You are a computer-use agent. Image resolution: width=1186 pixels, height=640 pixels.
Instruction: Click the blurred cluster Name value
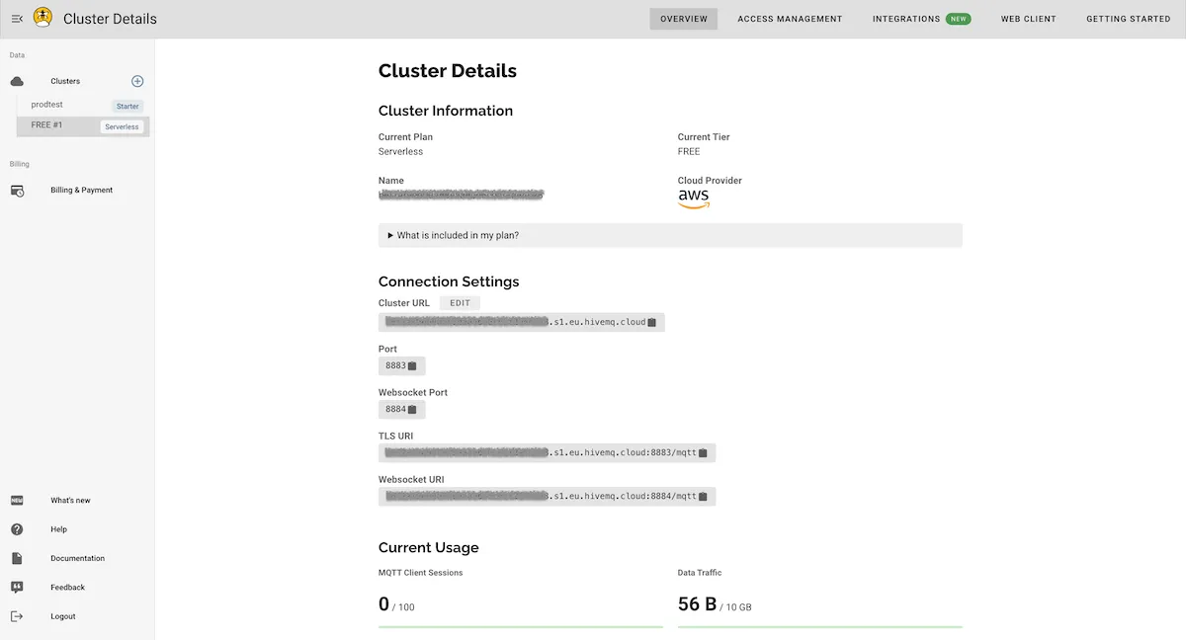(462, 196)
